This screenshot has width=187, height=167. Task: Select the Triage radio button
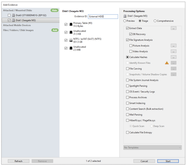click(140, 21)
